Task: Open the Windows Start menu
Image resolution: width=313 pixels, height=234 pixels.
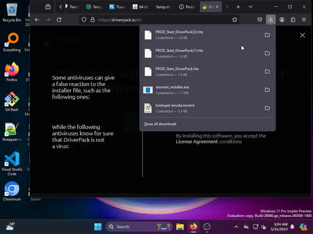Action: 98,227
